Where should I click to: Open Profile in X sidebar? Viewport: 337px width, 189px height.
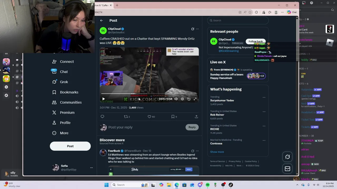(x=61, y=123)
